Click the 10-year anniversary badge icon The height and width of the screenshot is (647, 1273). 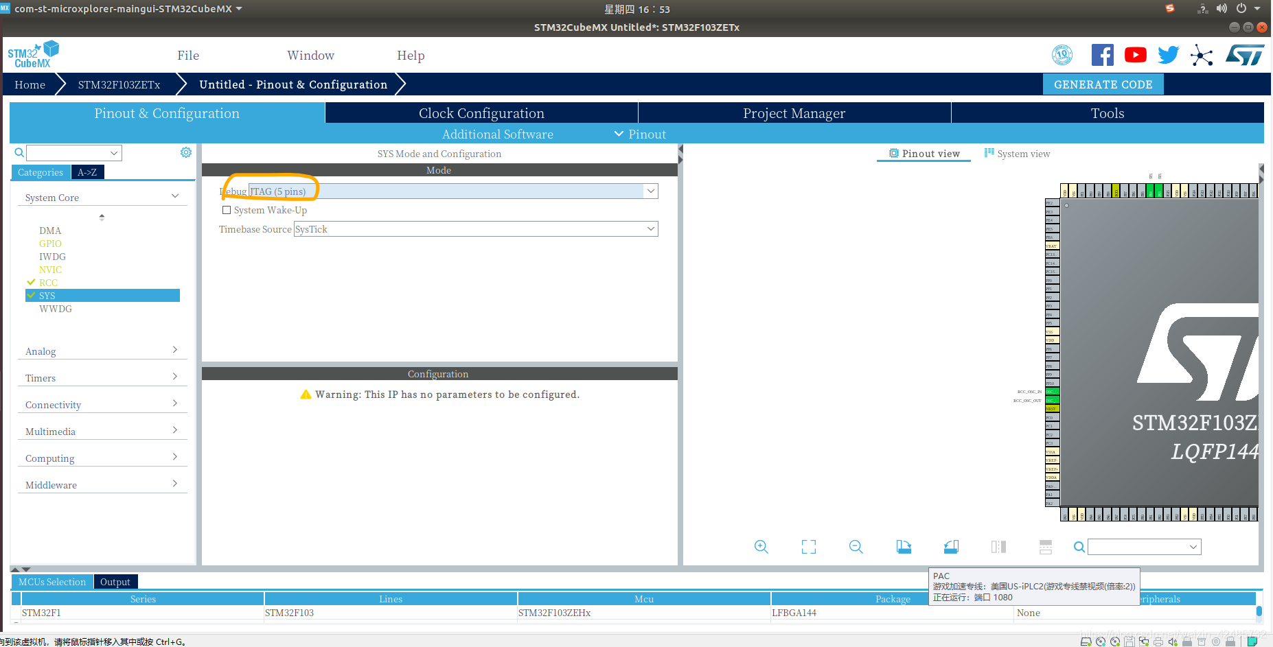click(x=1062, y=55)
